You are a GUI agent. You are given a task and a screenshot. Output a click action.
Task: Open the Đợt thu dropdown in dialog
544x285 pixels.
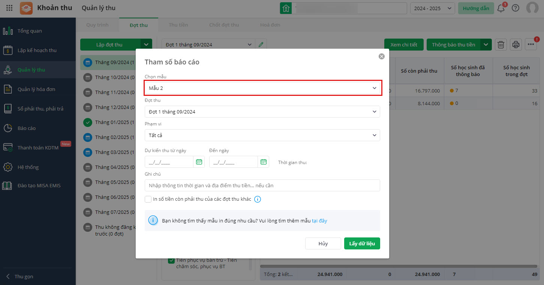tap(262, 112)
